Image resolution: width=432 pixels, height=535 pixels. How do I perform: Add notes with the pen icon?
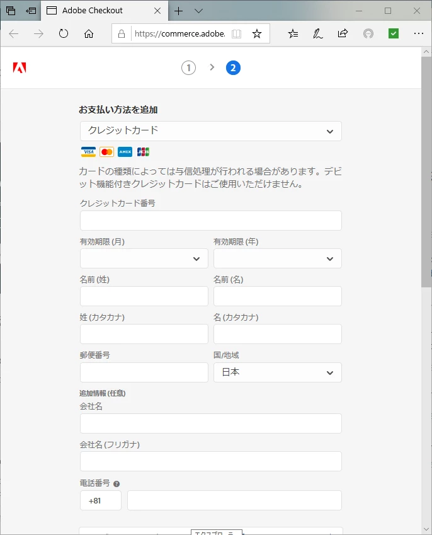(x=318, y=33)
